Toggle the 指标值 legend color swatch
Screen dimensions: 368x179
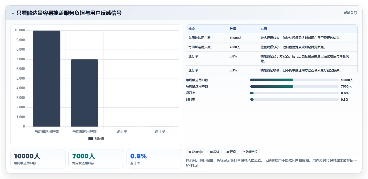pyautogui.click(x=91, y=138)
